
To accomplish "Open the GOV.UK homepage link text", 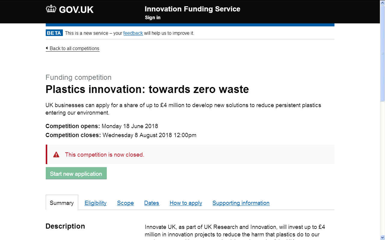I will coord(76,10).
